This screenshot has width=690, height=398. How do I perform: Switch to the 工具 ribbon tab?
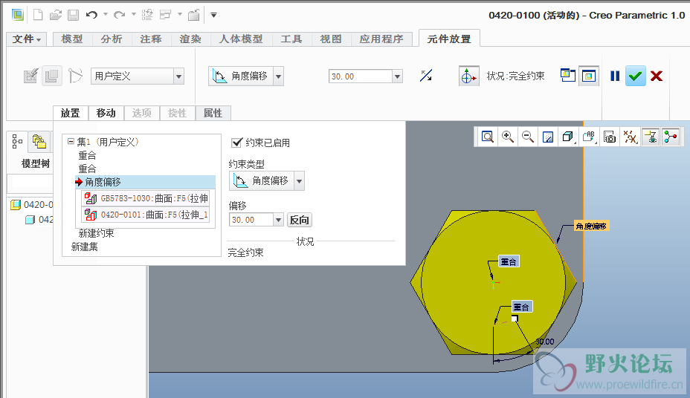pyautogui.click(x=291, y=39)
